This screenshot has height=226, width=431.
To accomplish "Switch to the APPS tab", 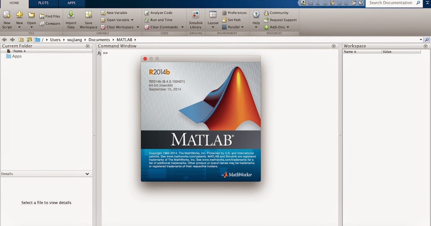I will tap(72, 3).
